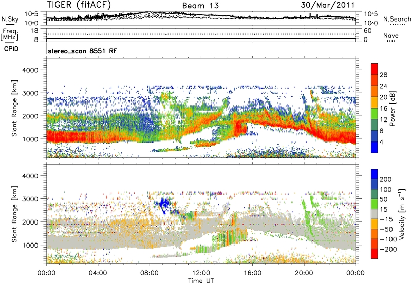Click the 'Nave' legend label
The height and width of the screenshot is (284, 411).
[391, 35]
